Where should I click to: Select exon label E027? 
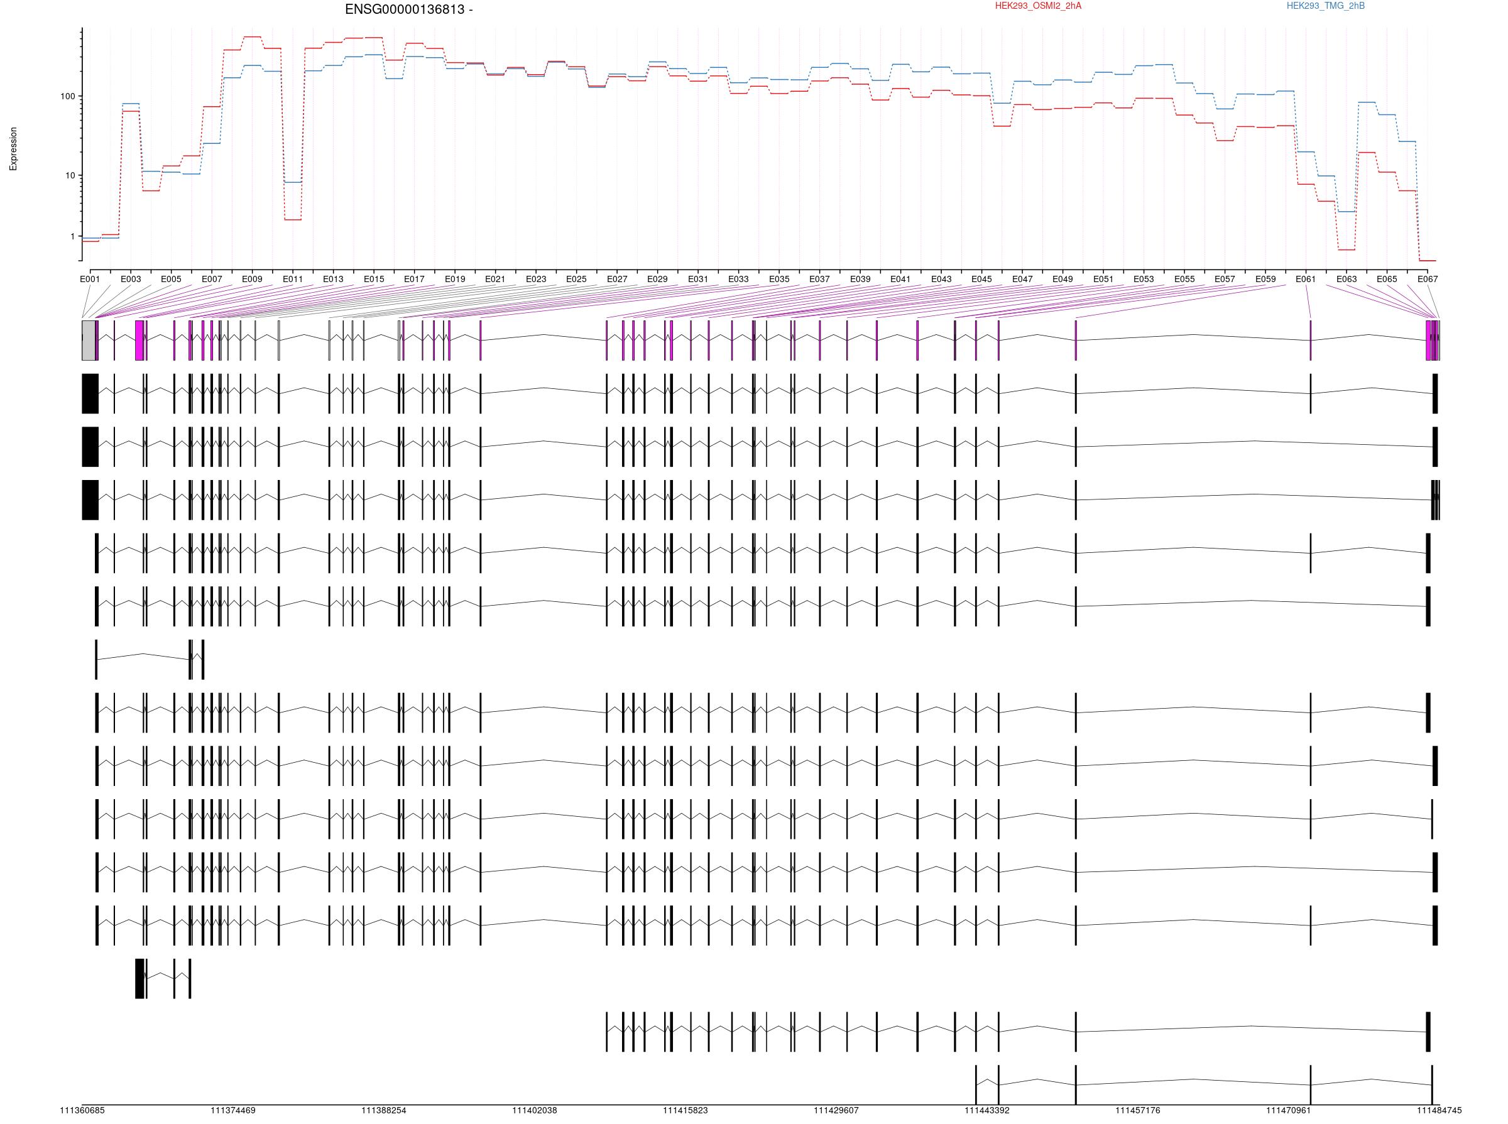(x=616, y=279)
